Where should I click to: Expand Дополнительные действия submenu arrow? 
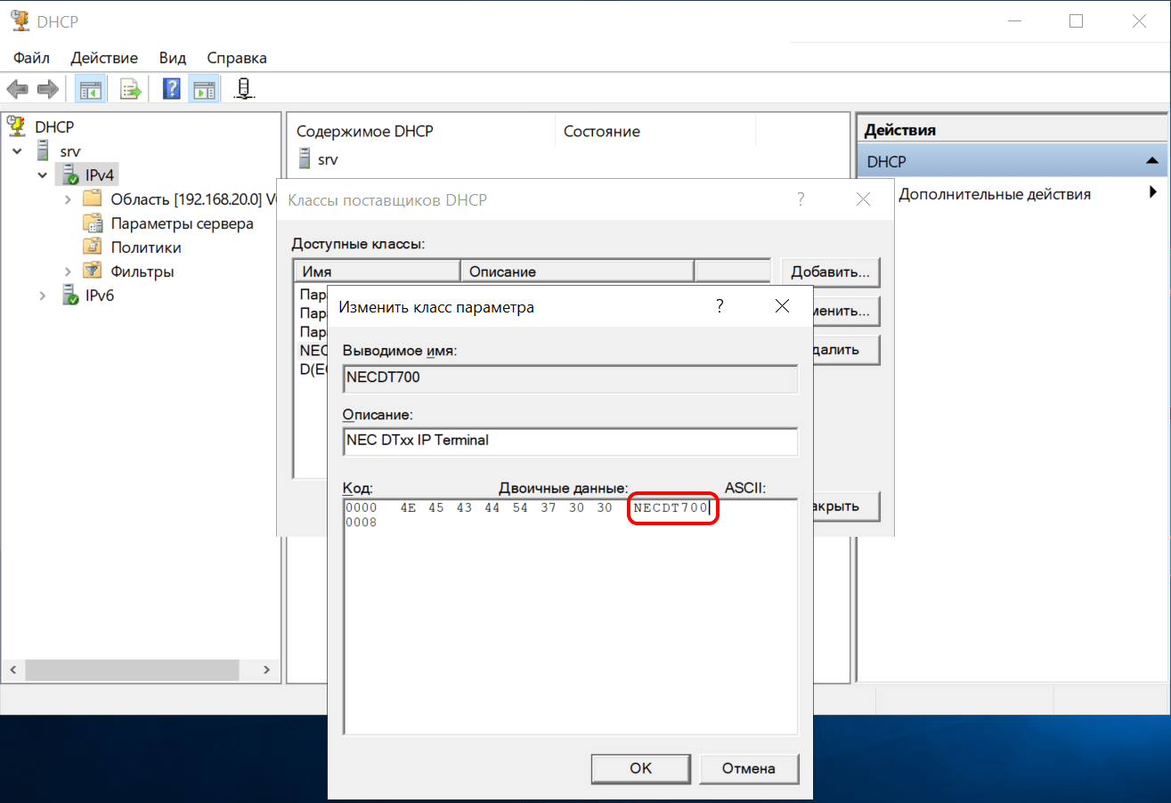(x=1152, y=193)
